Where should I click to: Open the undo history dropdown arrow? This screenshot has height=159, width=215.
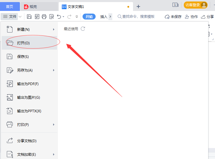pyautogui.click(x=63, y=17)
